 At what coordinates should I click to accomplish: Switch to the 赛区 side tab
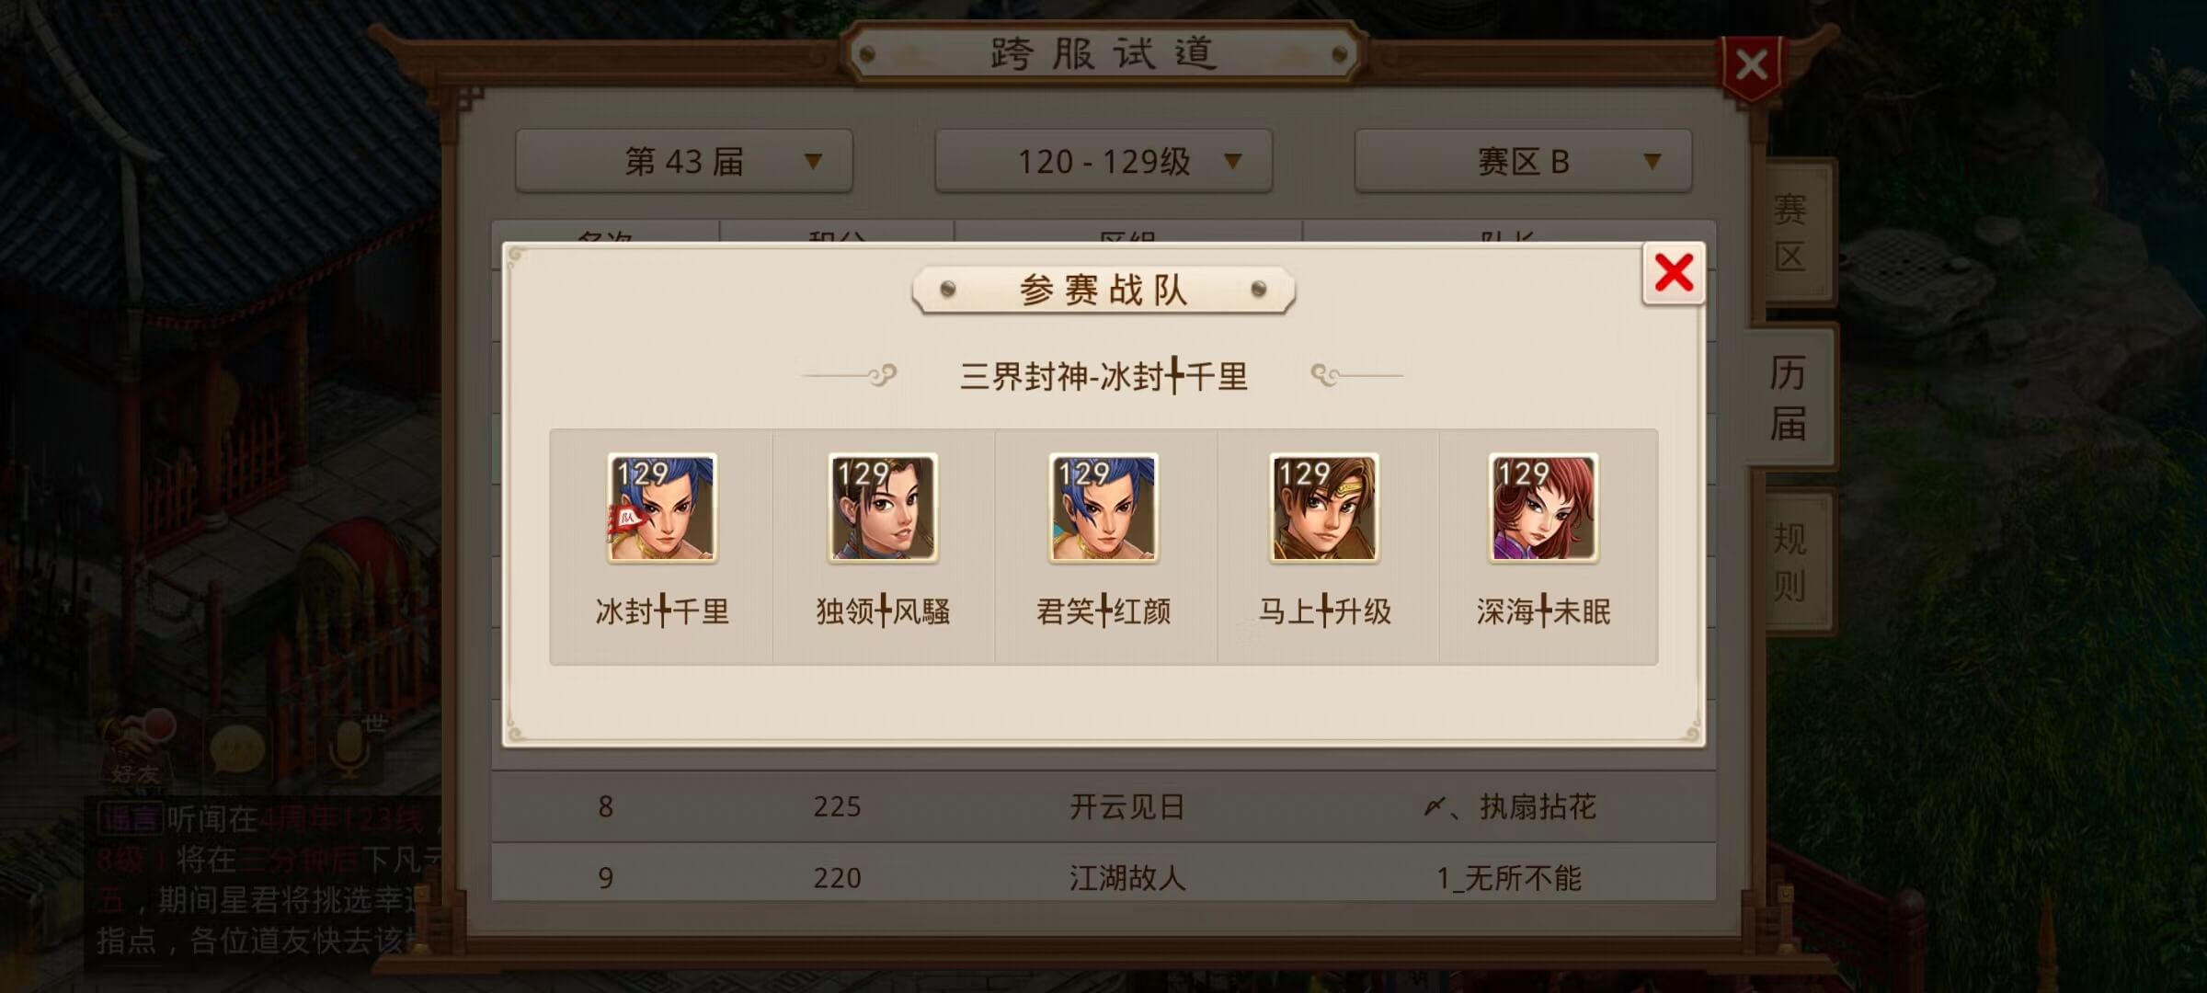[1790, 232]
